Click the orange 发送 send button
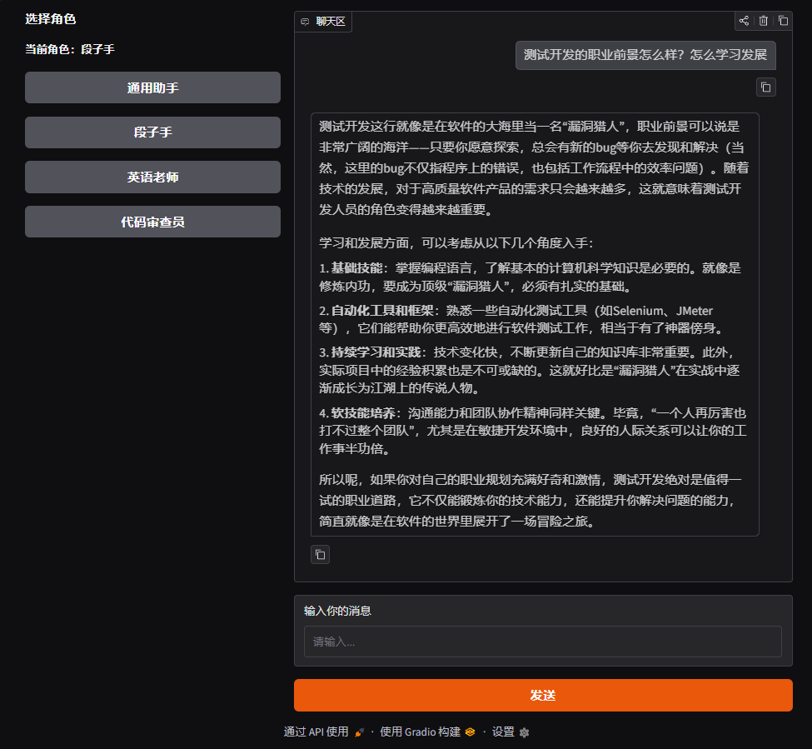Image resolution: width=812 pixels, height=749 pixels. click(542, 695)
